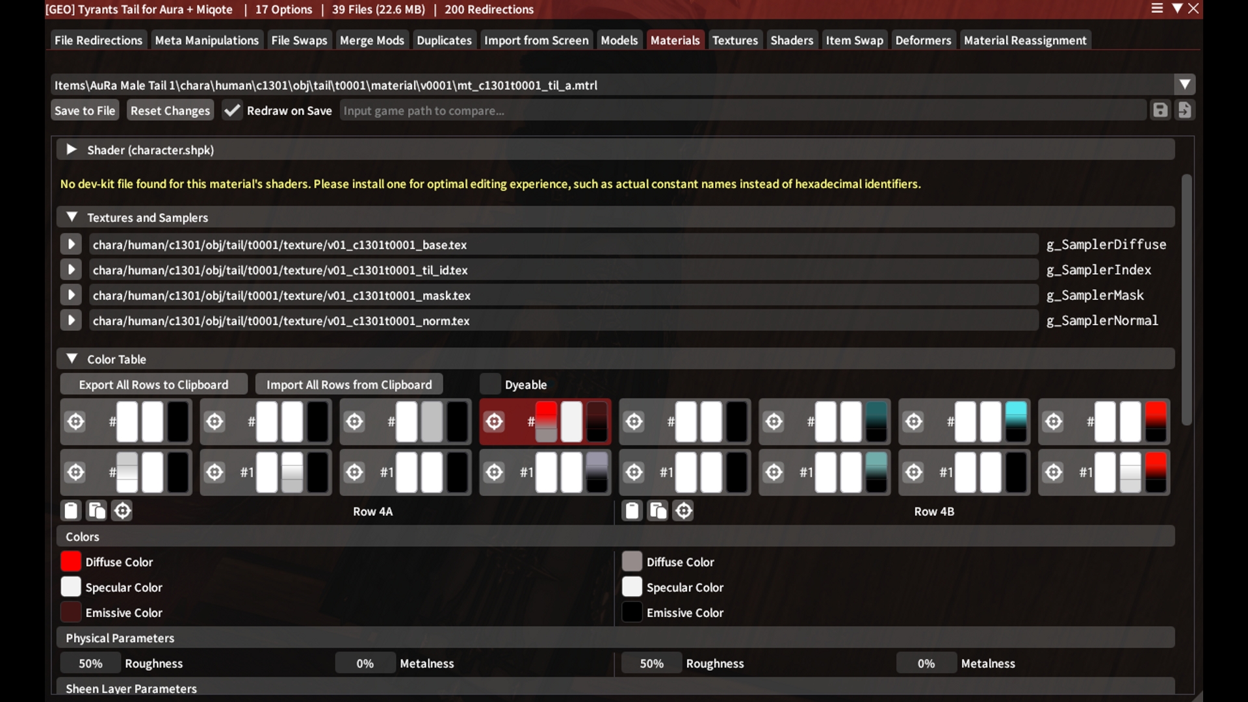Image resolution: width=1248 pixels, height=702 pixels.
Task: Copy Row 4B to clipboard icon
Action: coord(632,511)
